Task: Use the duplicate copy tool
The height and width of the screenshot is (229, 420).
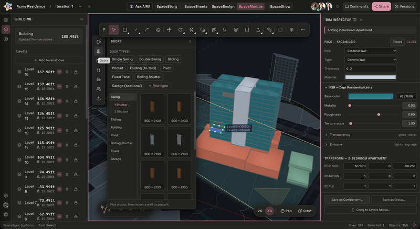Action: coord(203,30)
